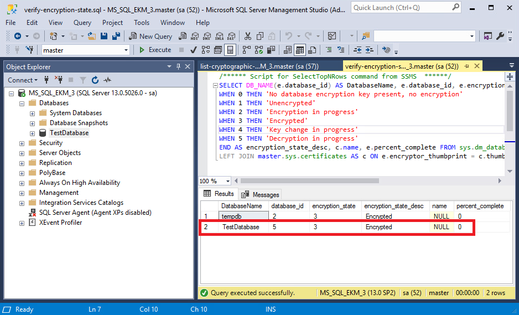Select the tempdb cell in results
Viewport: 519px width, 315px height.
243,216
